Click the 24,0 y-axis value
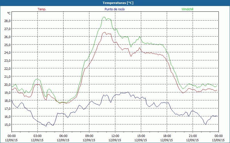230x143 pixels. (7, 53)
